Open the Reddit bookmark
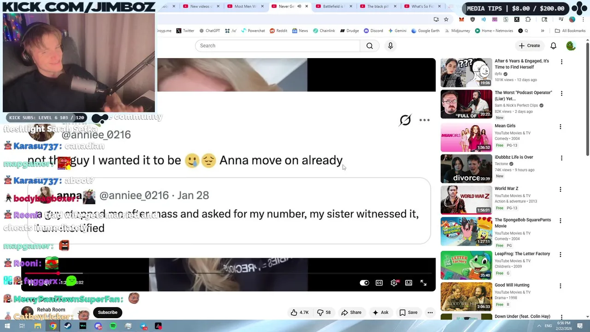Viewport: 590px width, 332px height. 278,31
